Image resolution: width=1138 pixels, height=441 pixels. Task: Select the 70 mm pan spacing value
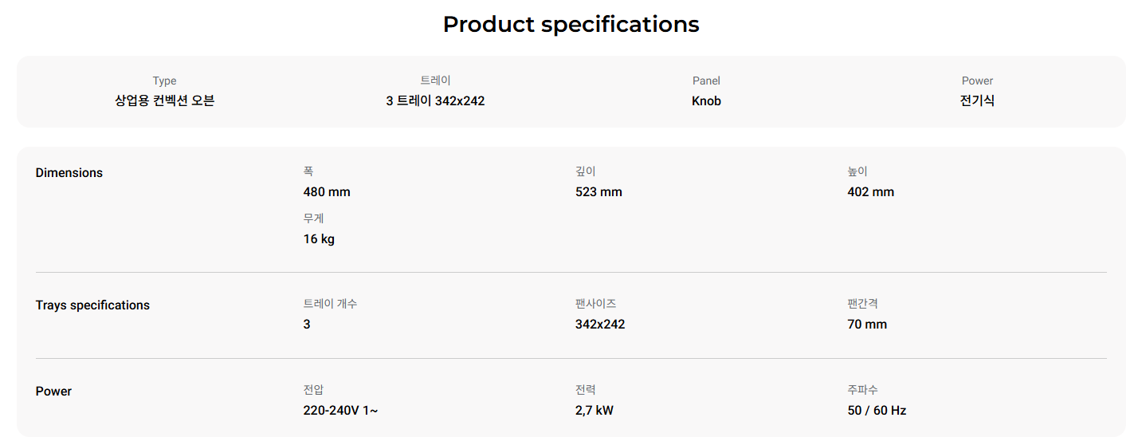(x=867, y=325)
